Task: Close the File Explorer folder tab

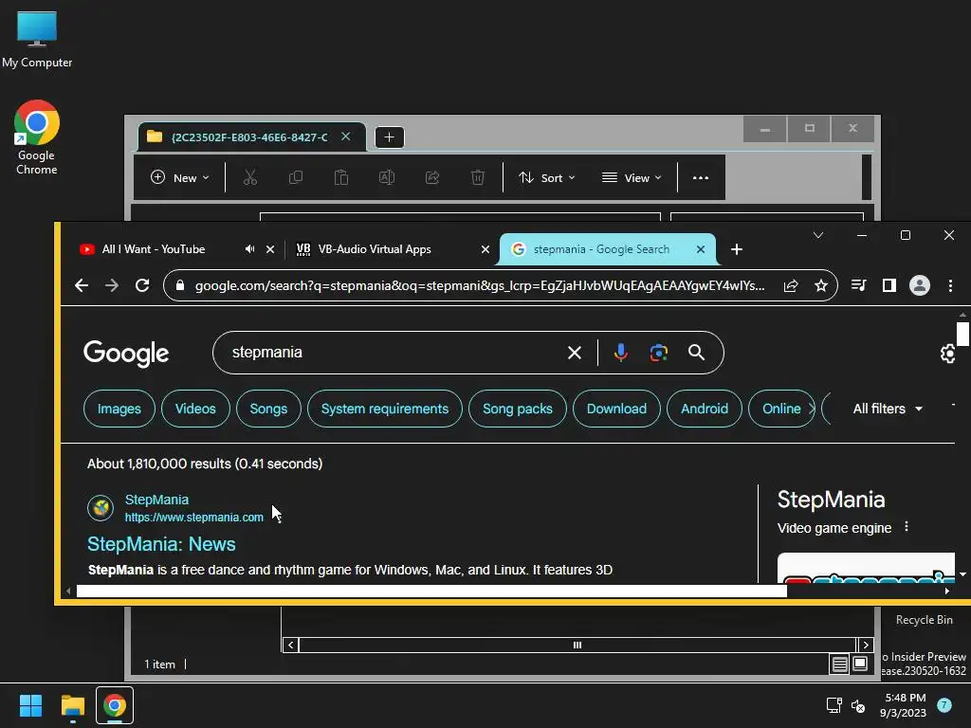Action: [345, 136]
